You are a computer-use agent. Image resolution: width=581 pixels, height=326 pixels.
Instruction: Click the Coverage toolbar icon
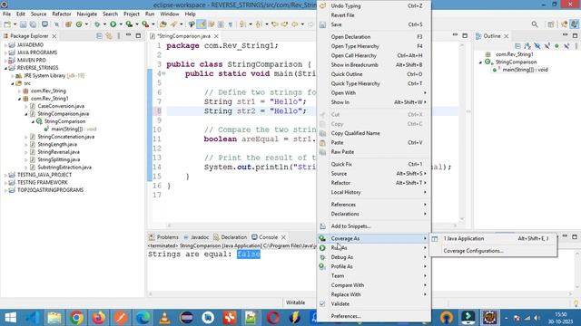[129, 24]
